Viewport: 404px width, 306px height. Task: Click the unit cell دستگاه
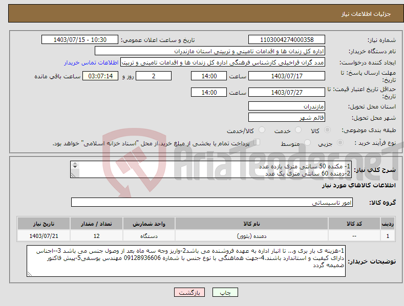click(149, 236)
